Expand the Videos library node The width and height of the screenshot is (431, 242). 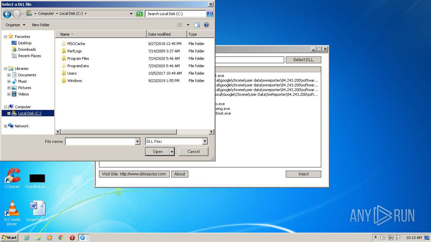click(9, 94)
